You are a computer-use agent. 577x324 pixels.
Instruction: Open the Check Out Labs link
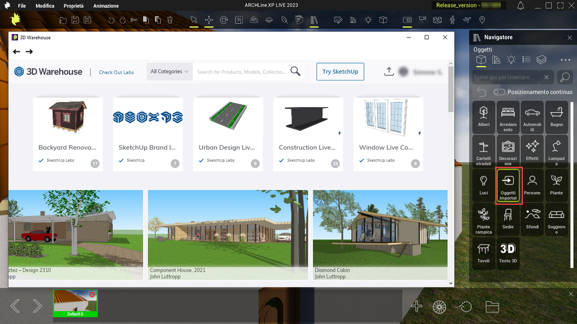click(x=116, y=72)
